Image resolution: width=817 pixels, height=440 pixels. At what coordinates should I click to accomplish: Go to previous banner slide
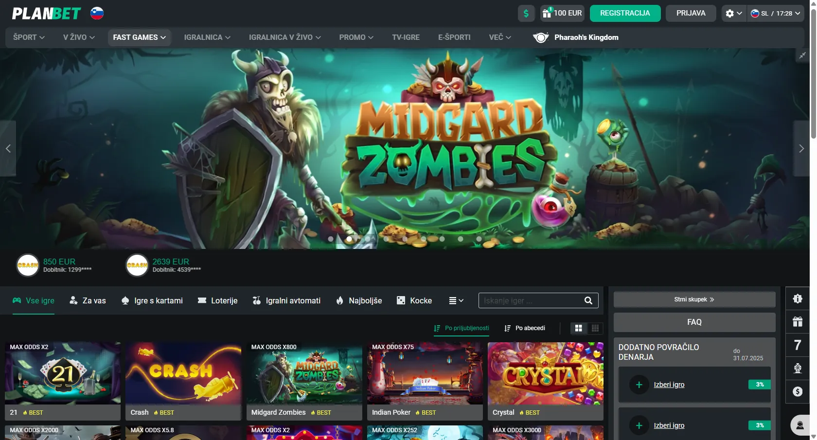(x=8, y=148)
